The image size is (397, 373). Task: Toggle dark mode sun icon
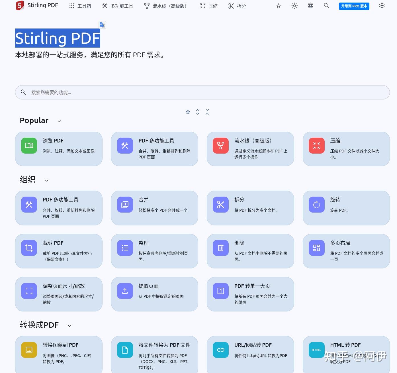pyautogui.click(x=294, y=6)
